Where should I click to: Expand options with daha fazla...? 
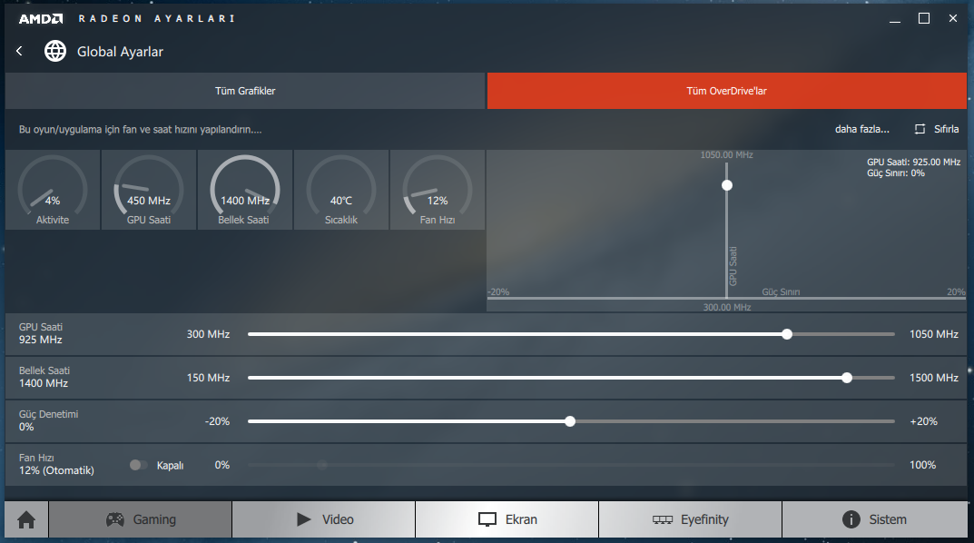point(861,129)
